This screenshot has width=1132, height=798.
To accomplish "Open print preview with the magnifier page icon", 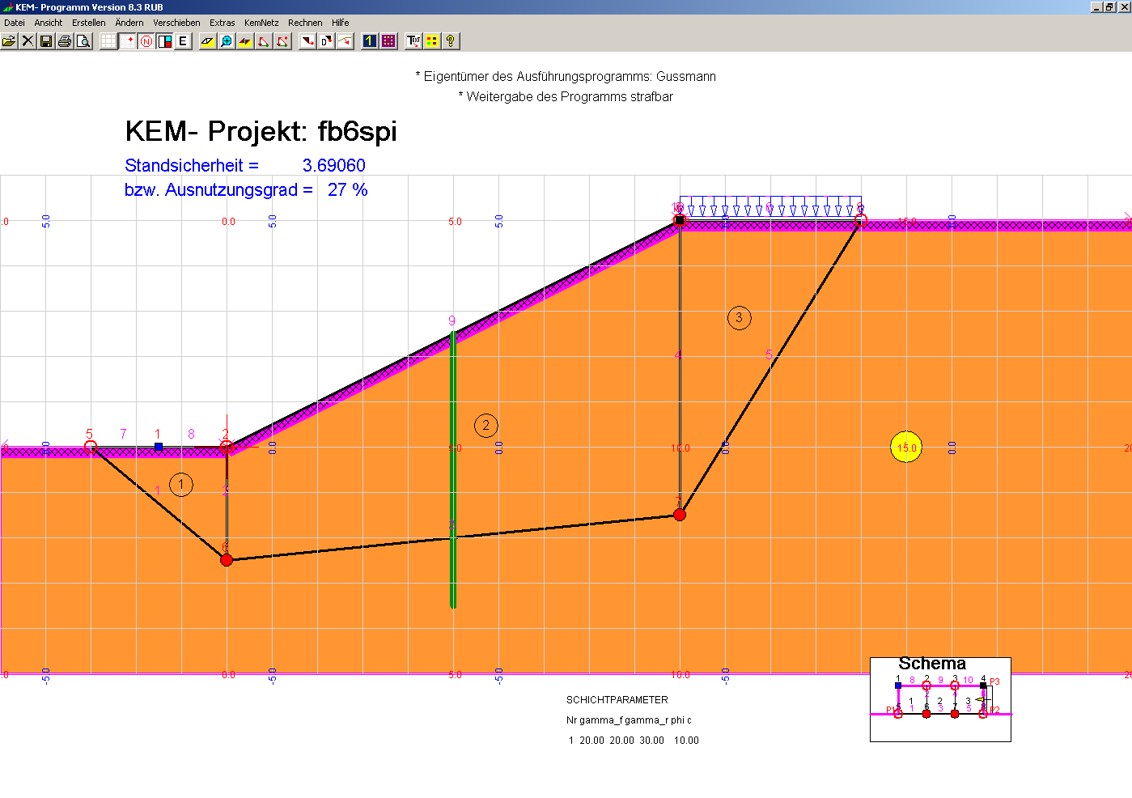I will (83, 40).
